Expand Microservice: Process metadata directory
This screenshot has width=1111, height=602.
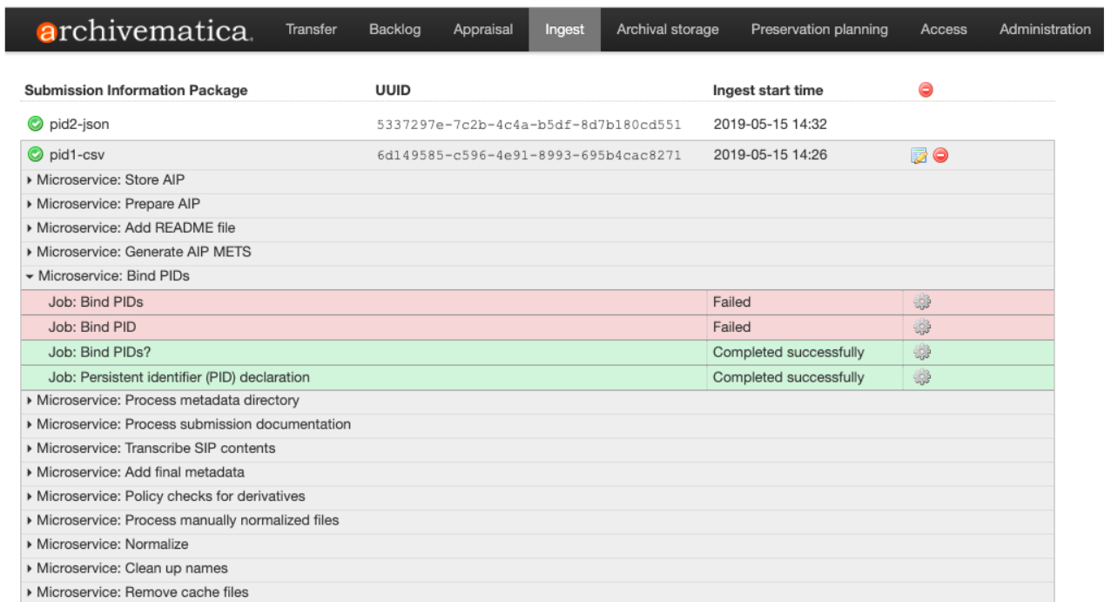point(163,401)
